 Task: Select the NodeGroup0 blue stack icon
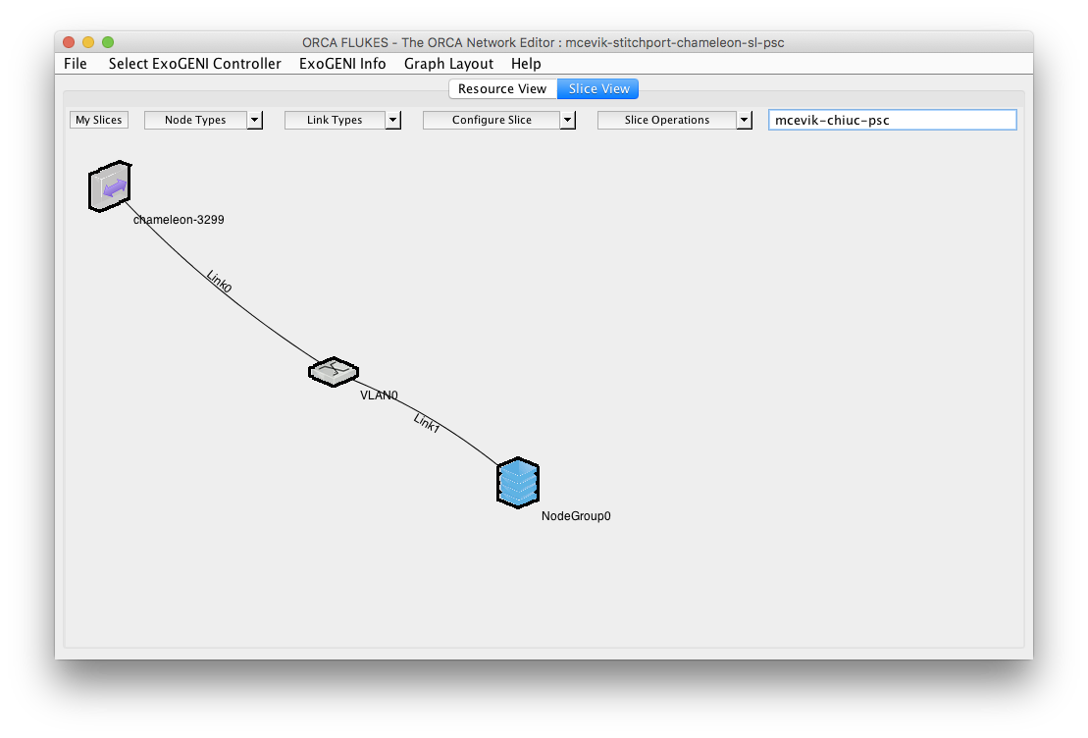518,483
